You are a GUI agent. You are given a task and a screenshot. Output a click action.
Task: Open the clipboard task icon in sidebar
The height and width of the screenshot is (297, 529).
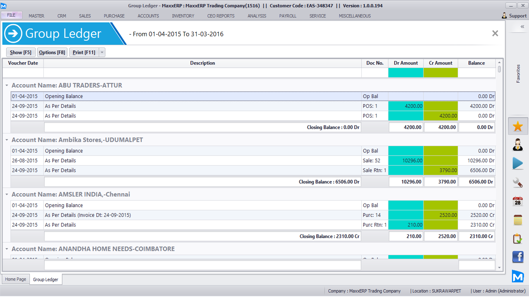(x=518, y=239)
